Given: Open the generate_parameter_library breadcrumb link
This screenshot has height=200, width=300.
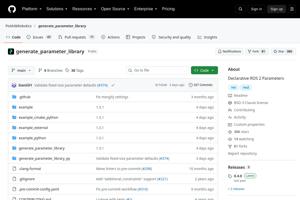Looking at the screenshot, I should click(62, 26).
